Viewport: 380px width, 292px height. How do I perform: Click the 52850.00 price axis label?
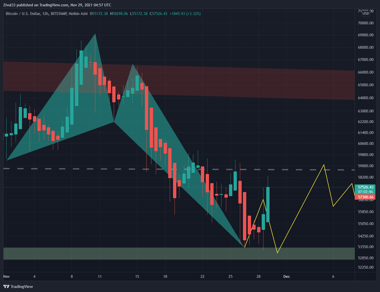coord(366,258)
